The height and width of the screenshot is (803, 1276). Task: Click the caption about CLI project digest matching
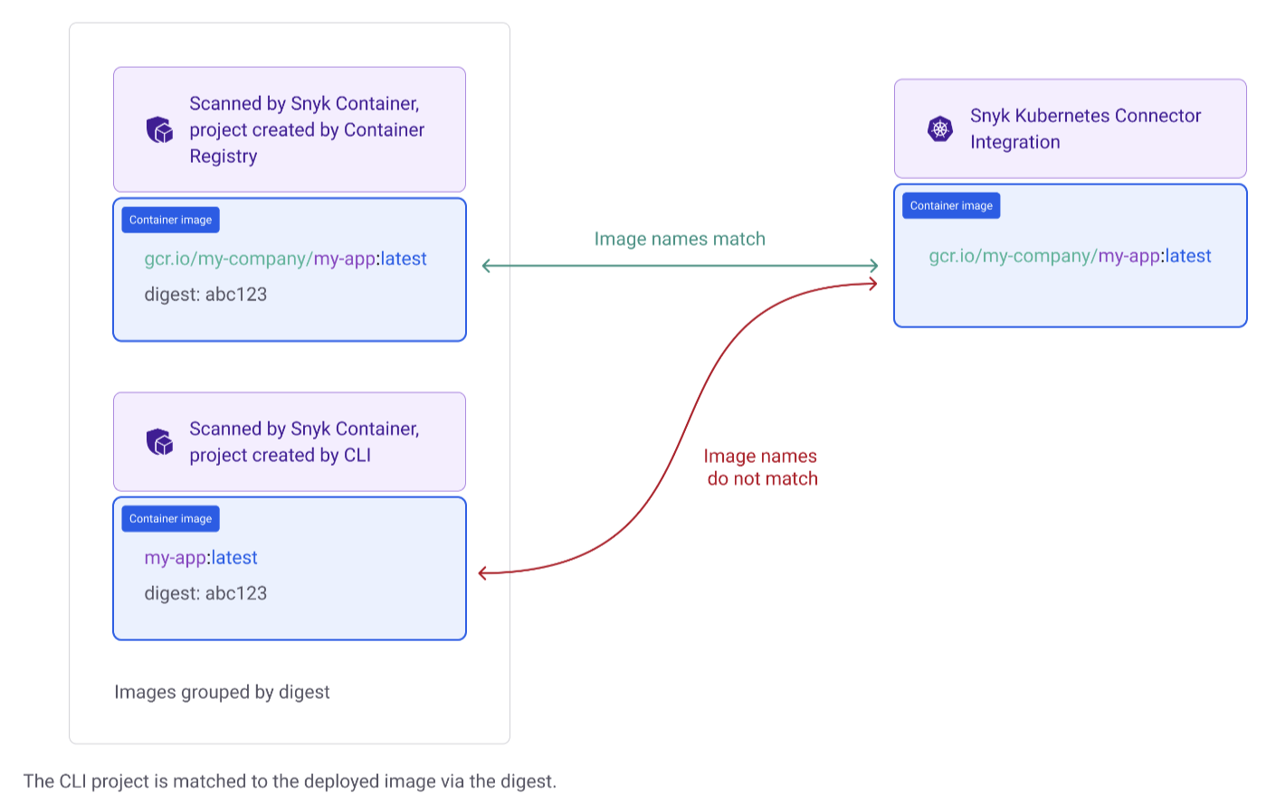click(290, 781)
